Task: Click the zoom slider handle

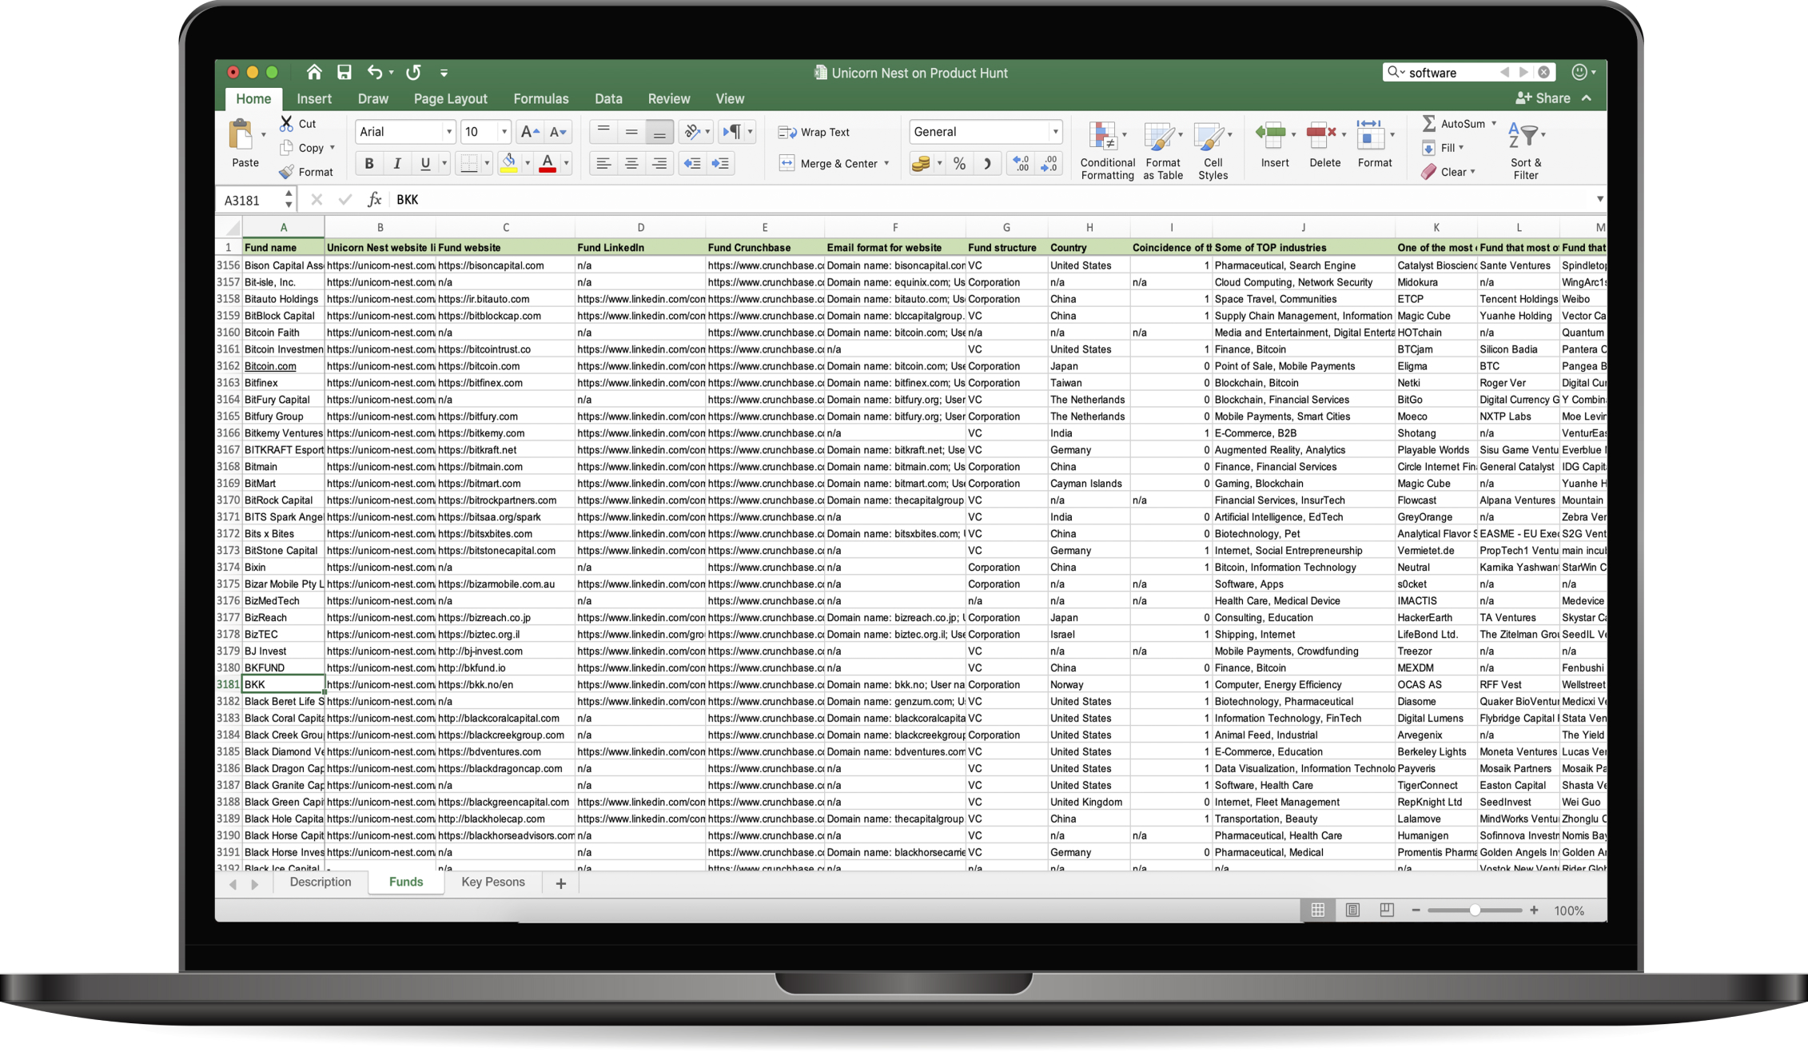Action: [1474, 911]
